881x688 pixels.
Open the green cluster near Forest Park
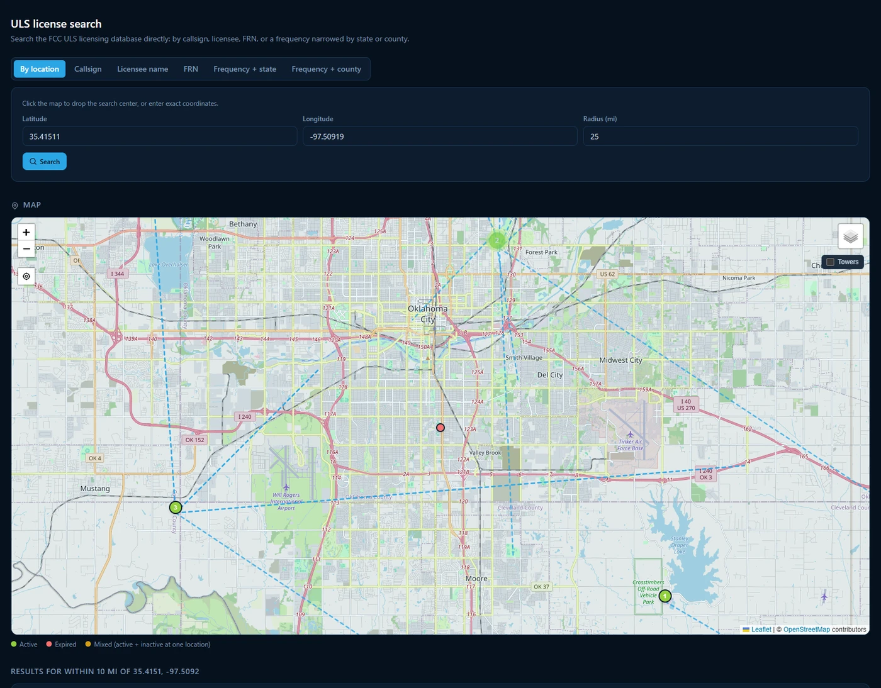tap(497, 240)
